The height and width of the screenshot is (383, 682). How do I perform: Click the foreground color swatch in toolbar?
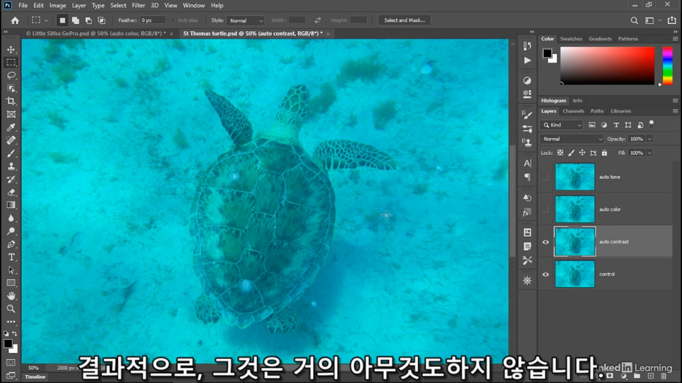point(8,344)
